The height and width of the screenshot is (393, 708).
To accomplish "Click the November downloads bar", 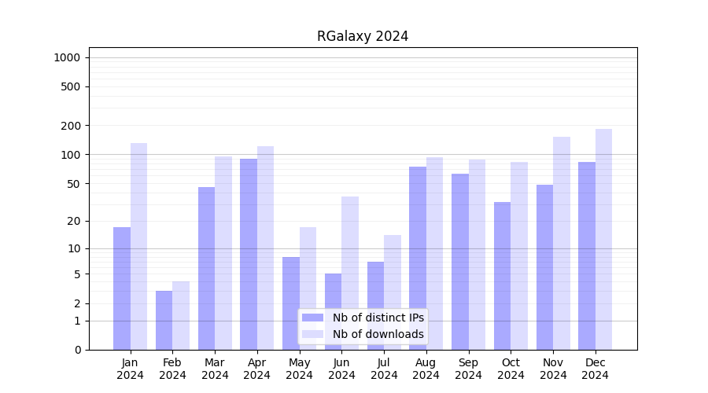I will (562, 243).
